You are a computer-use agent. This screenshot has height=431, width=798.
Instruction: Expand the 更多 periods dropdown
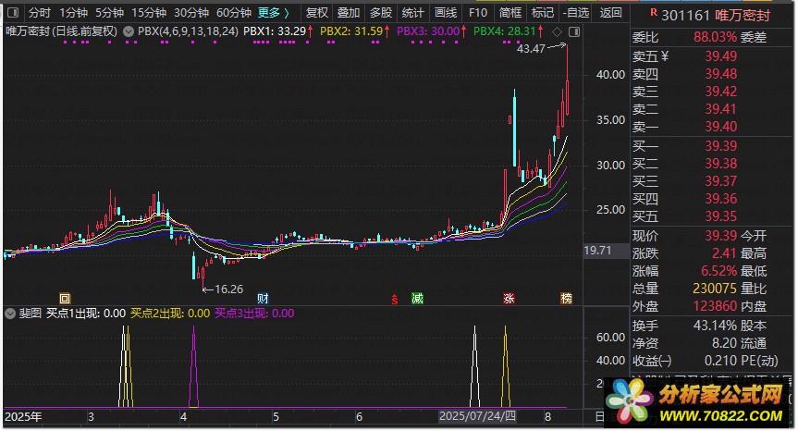point(274,13)
